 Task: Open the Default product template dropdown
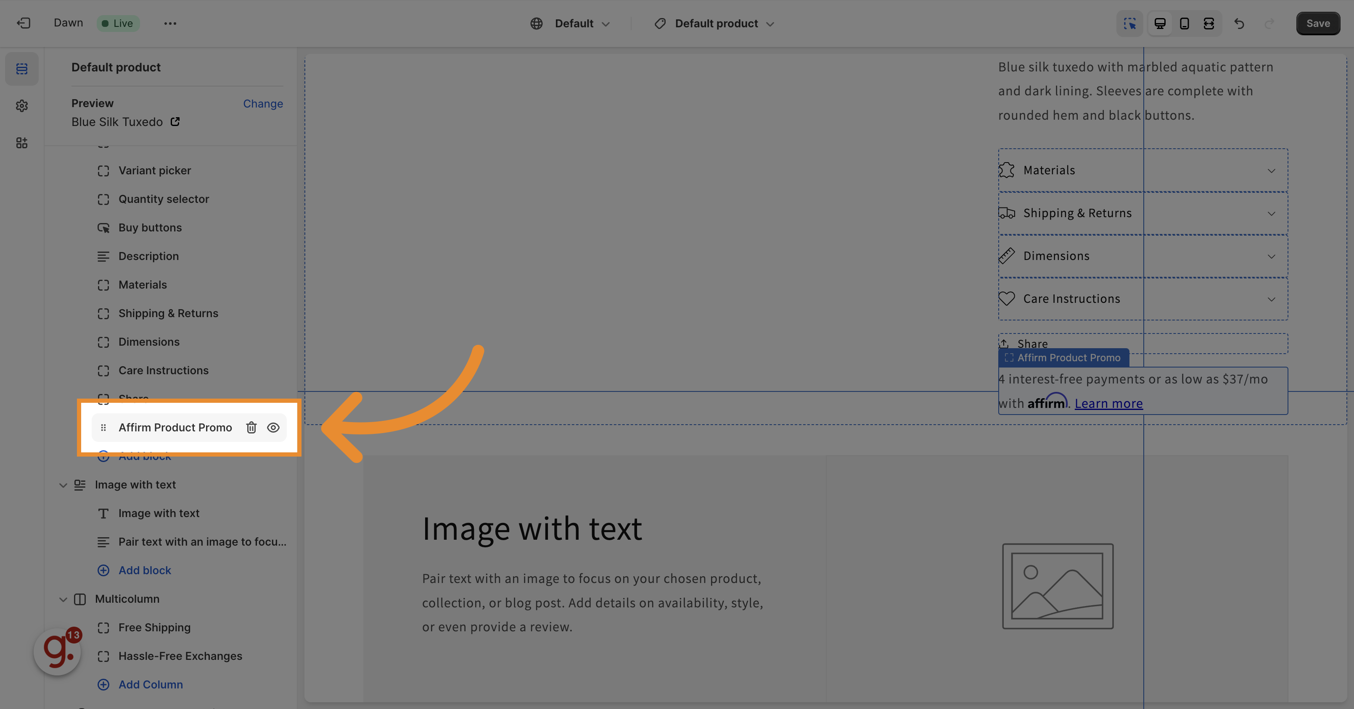[x=714, y=23]
